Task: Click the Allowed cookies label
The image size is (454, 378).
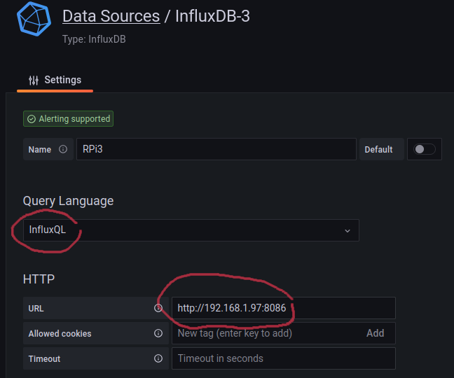Action: 60,334
